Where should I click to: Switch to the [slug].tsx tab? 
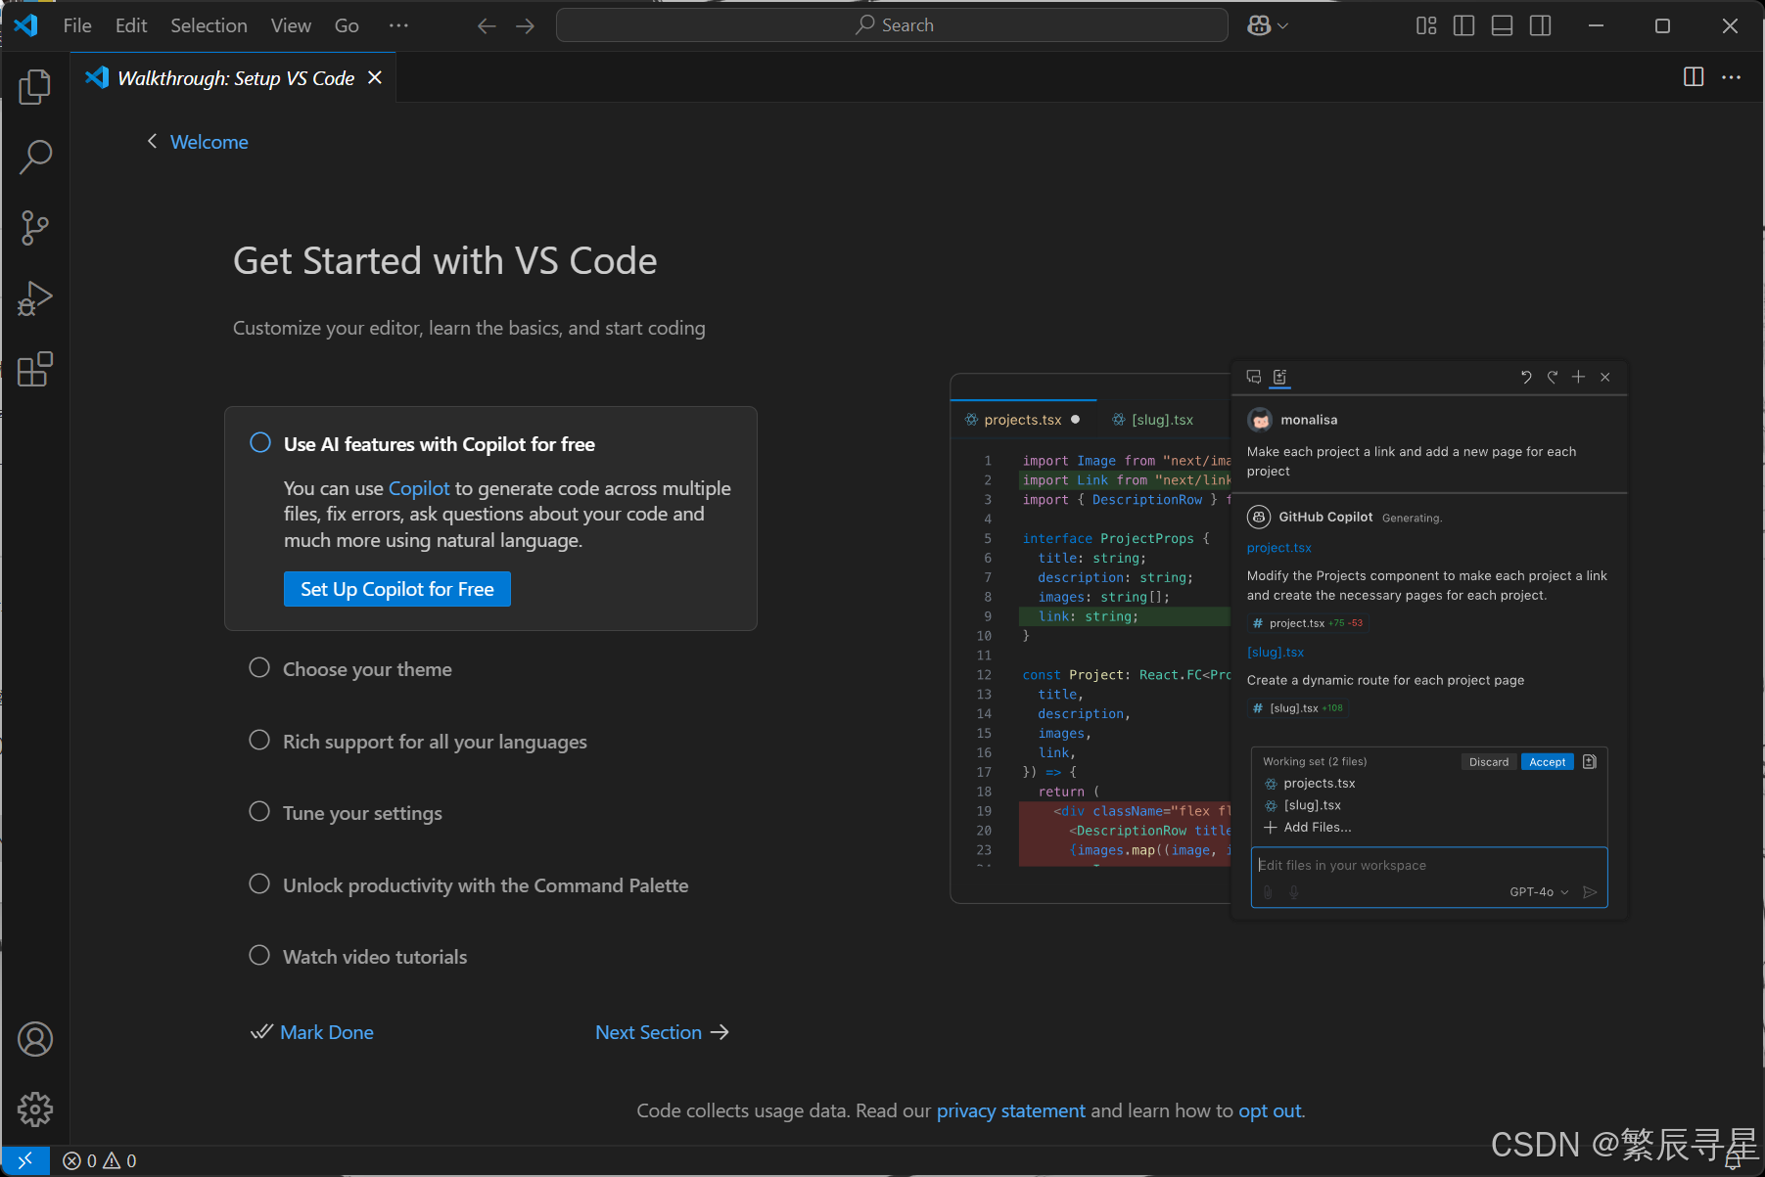coord(1161,419)
